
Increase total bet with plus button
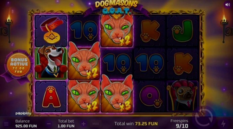click(84, 124)
